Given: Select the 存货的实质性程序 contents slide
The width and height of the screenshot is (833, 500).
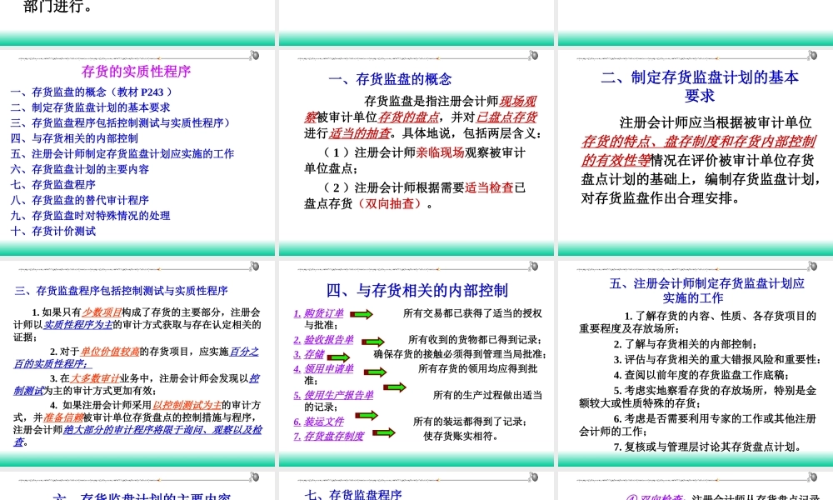Looking at the screenshot, I should point(137,152).
